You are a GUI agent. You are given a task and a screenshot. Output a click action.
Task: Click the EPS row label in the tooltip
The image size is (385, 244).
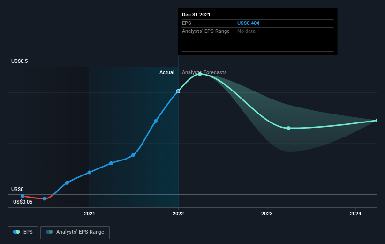coord(186,23)
